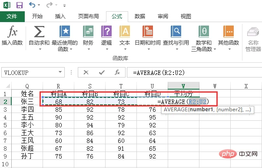This screenshot has height=168, width=262.
Task: Click the cell containing 王风
Action: [x=27, y=141]
